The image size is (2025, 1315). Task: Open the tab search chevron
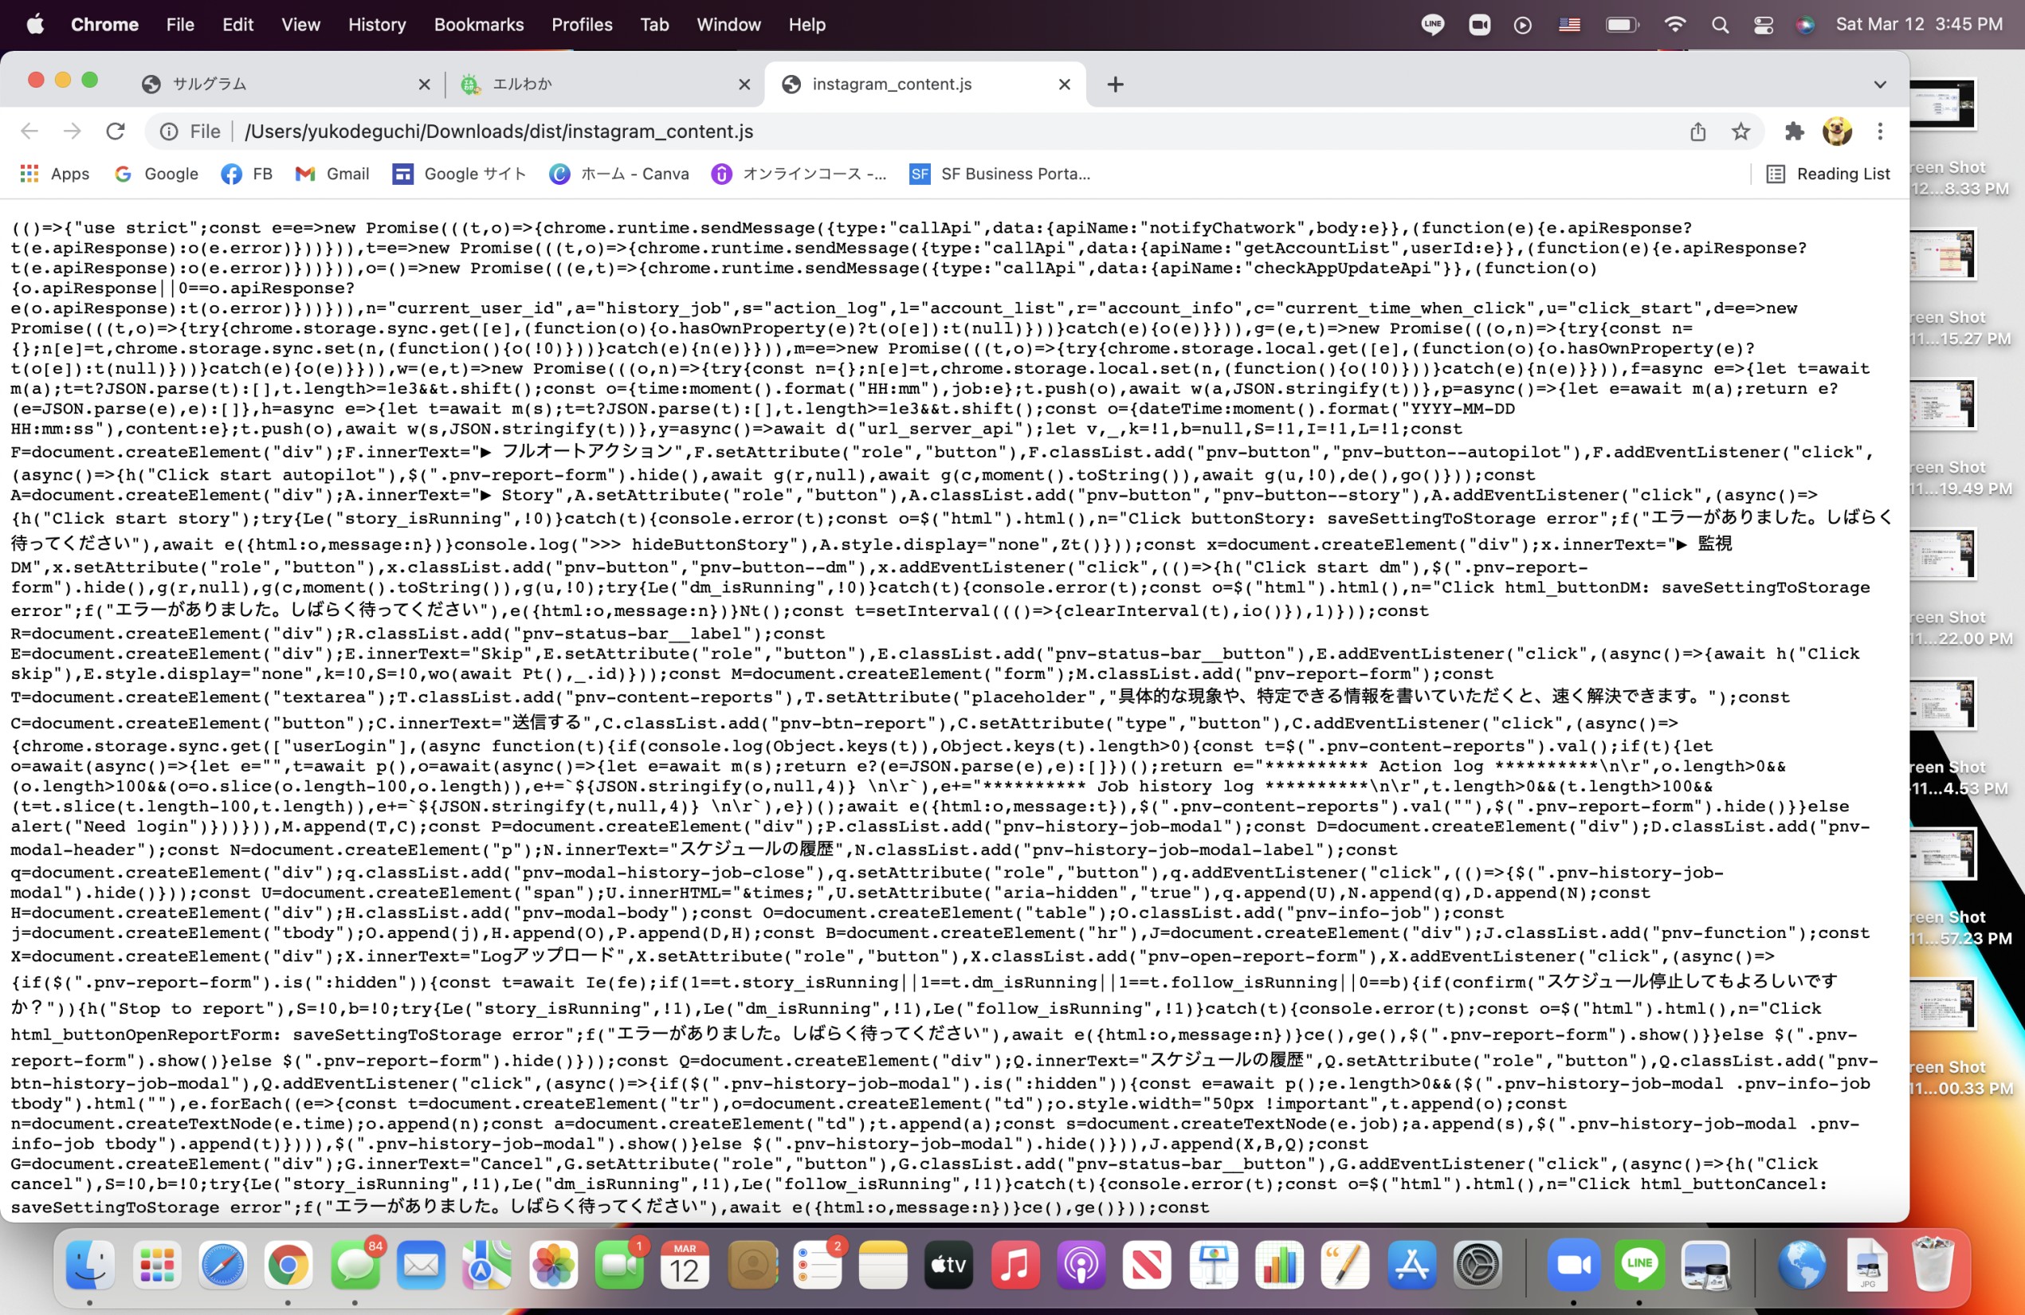tap(1881, 84)
